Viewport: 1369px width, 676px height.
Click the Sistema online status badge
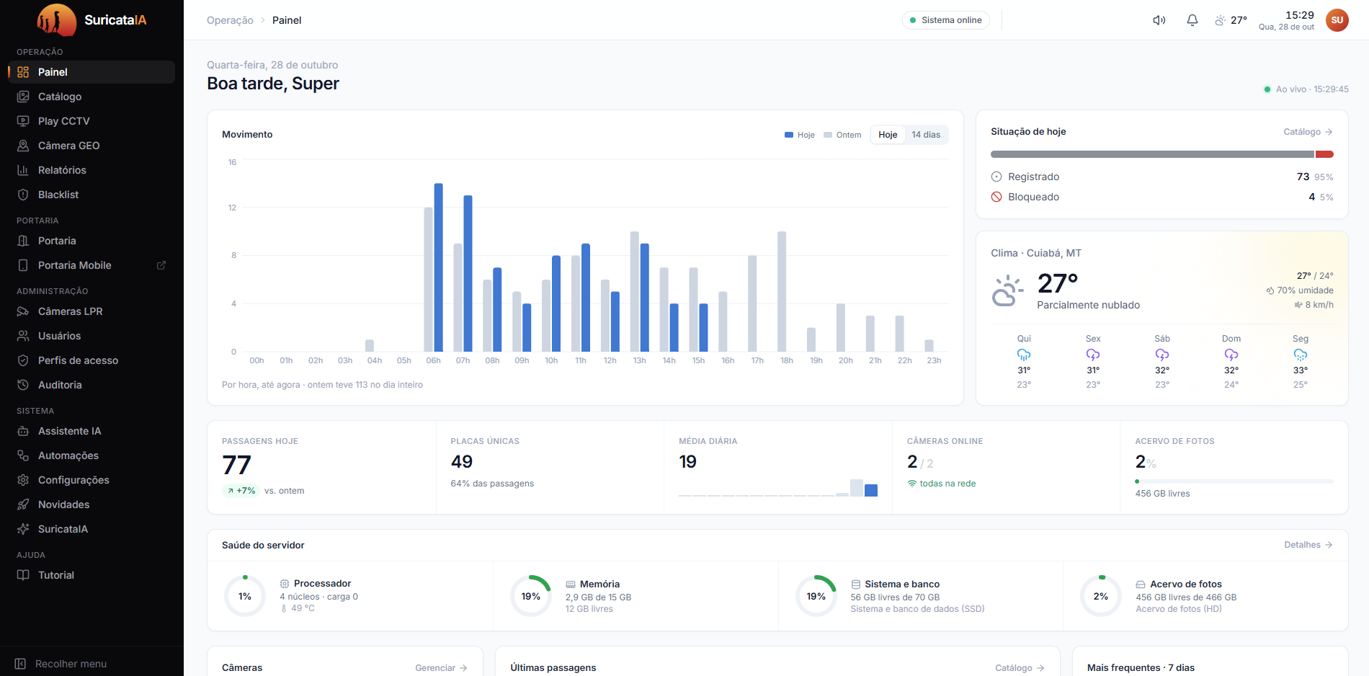point(946,20)
